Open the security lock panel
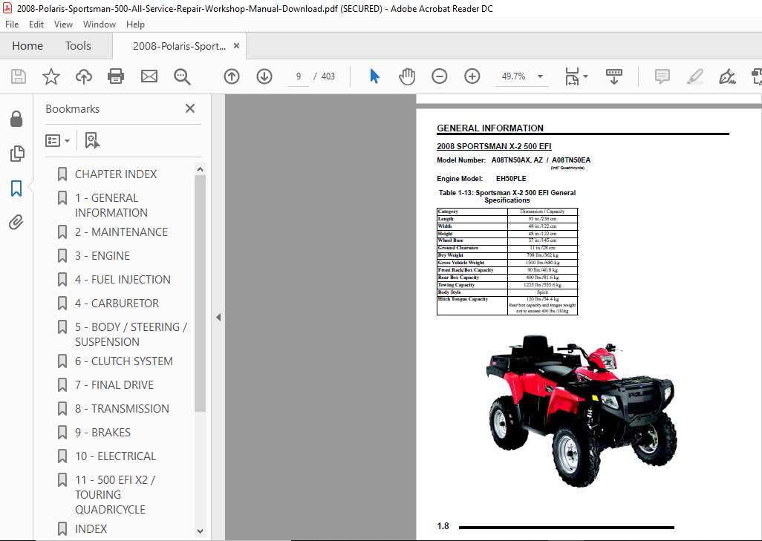Viewport: 762px width, 541px height. (16, 119)
